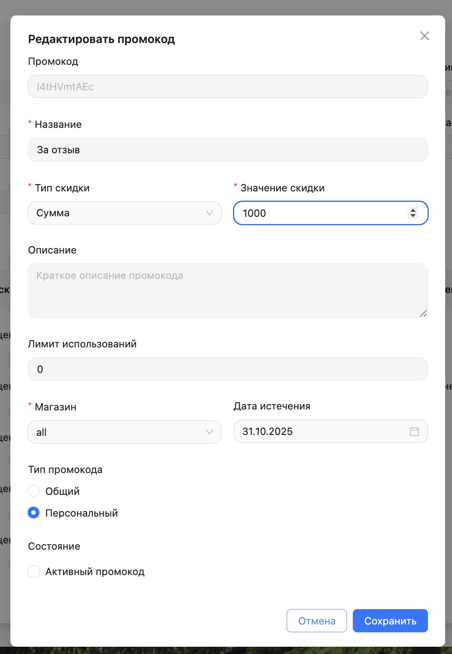Increase discount value with up stepper arrow
452x654 pixels.
pyautogui.click(x=413, y=210)
